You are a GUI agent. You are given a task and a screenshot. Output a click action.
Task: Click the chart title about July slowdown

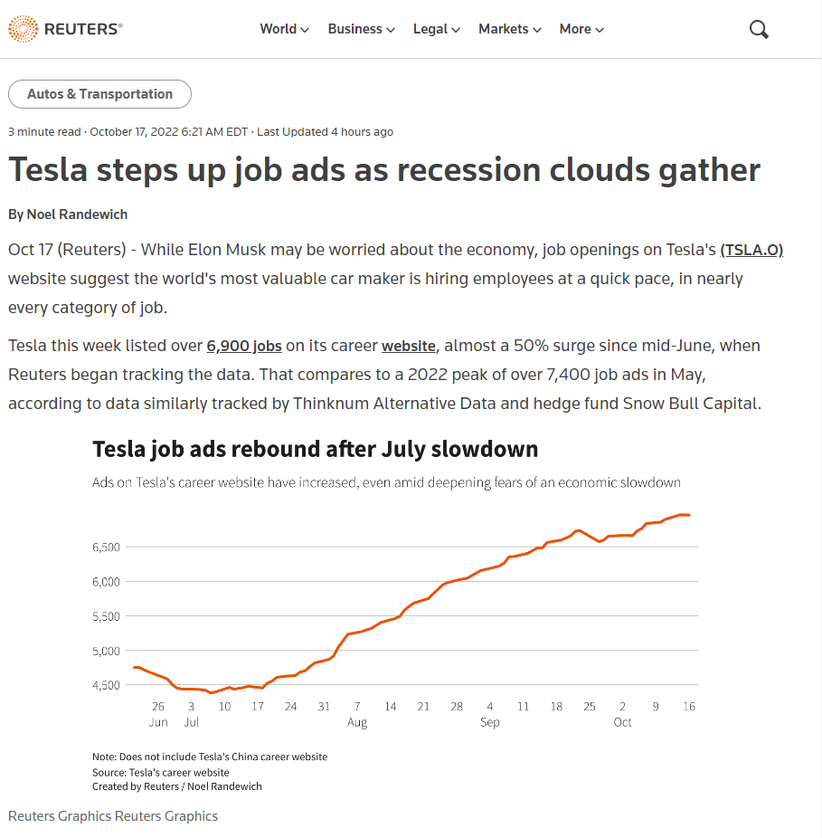[x=316, y=449]
